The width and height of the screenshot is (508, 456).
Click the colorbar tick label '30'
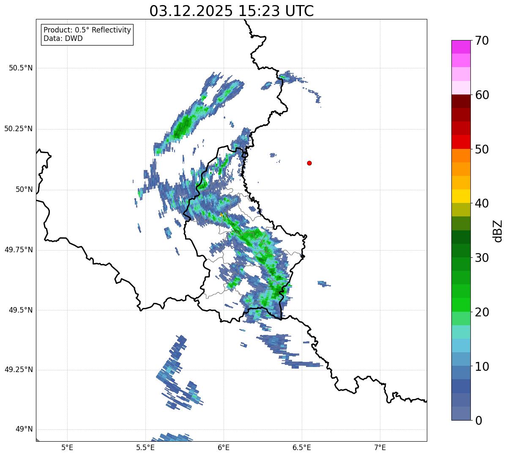482,258
